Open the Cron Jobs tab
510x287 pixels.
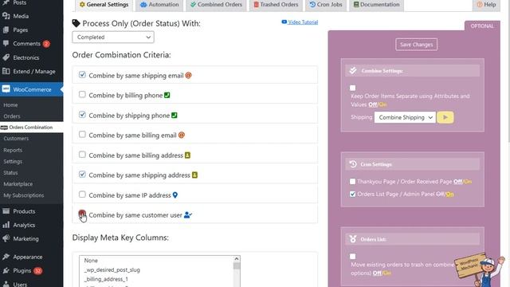click(326, 5)
